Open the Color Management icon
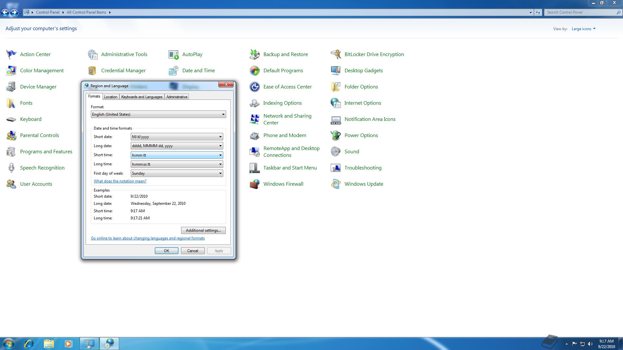The height and width of the screenshot is (350, 623). pyautogui.click(x=11, y=71)
